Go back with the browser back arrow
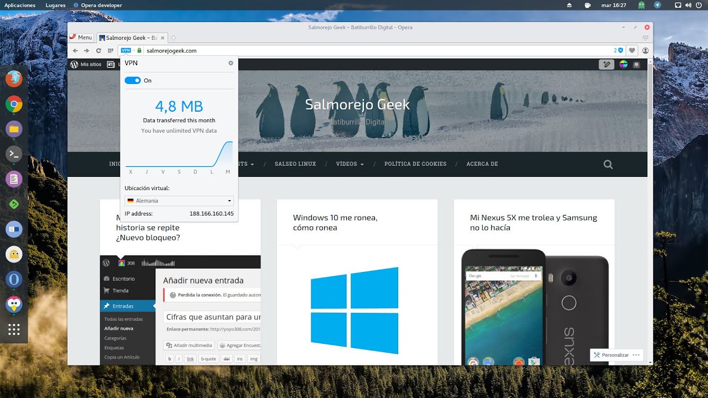The height and width of the screenshot is (398, 708). click(75, 50)
